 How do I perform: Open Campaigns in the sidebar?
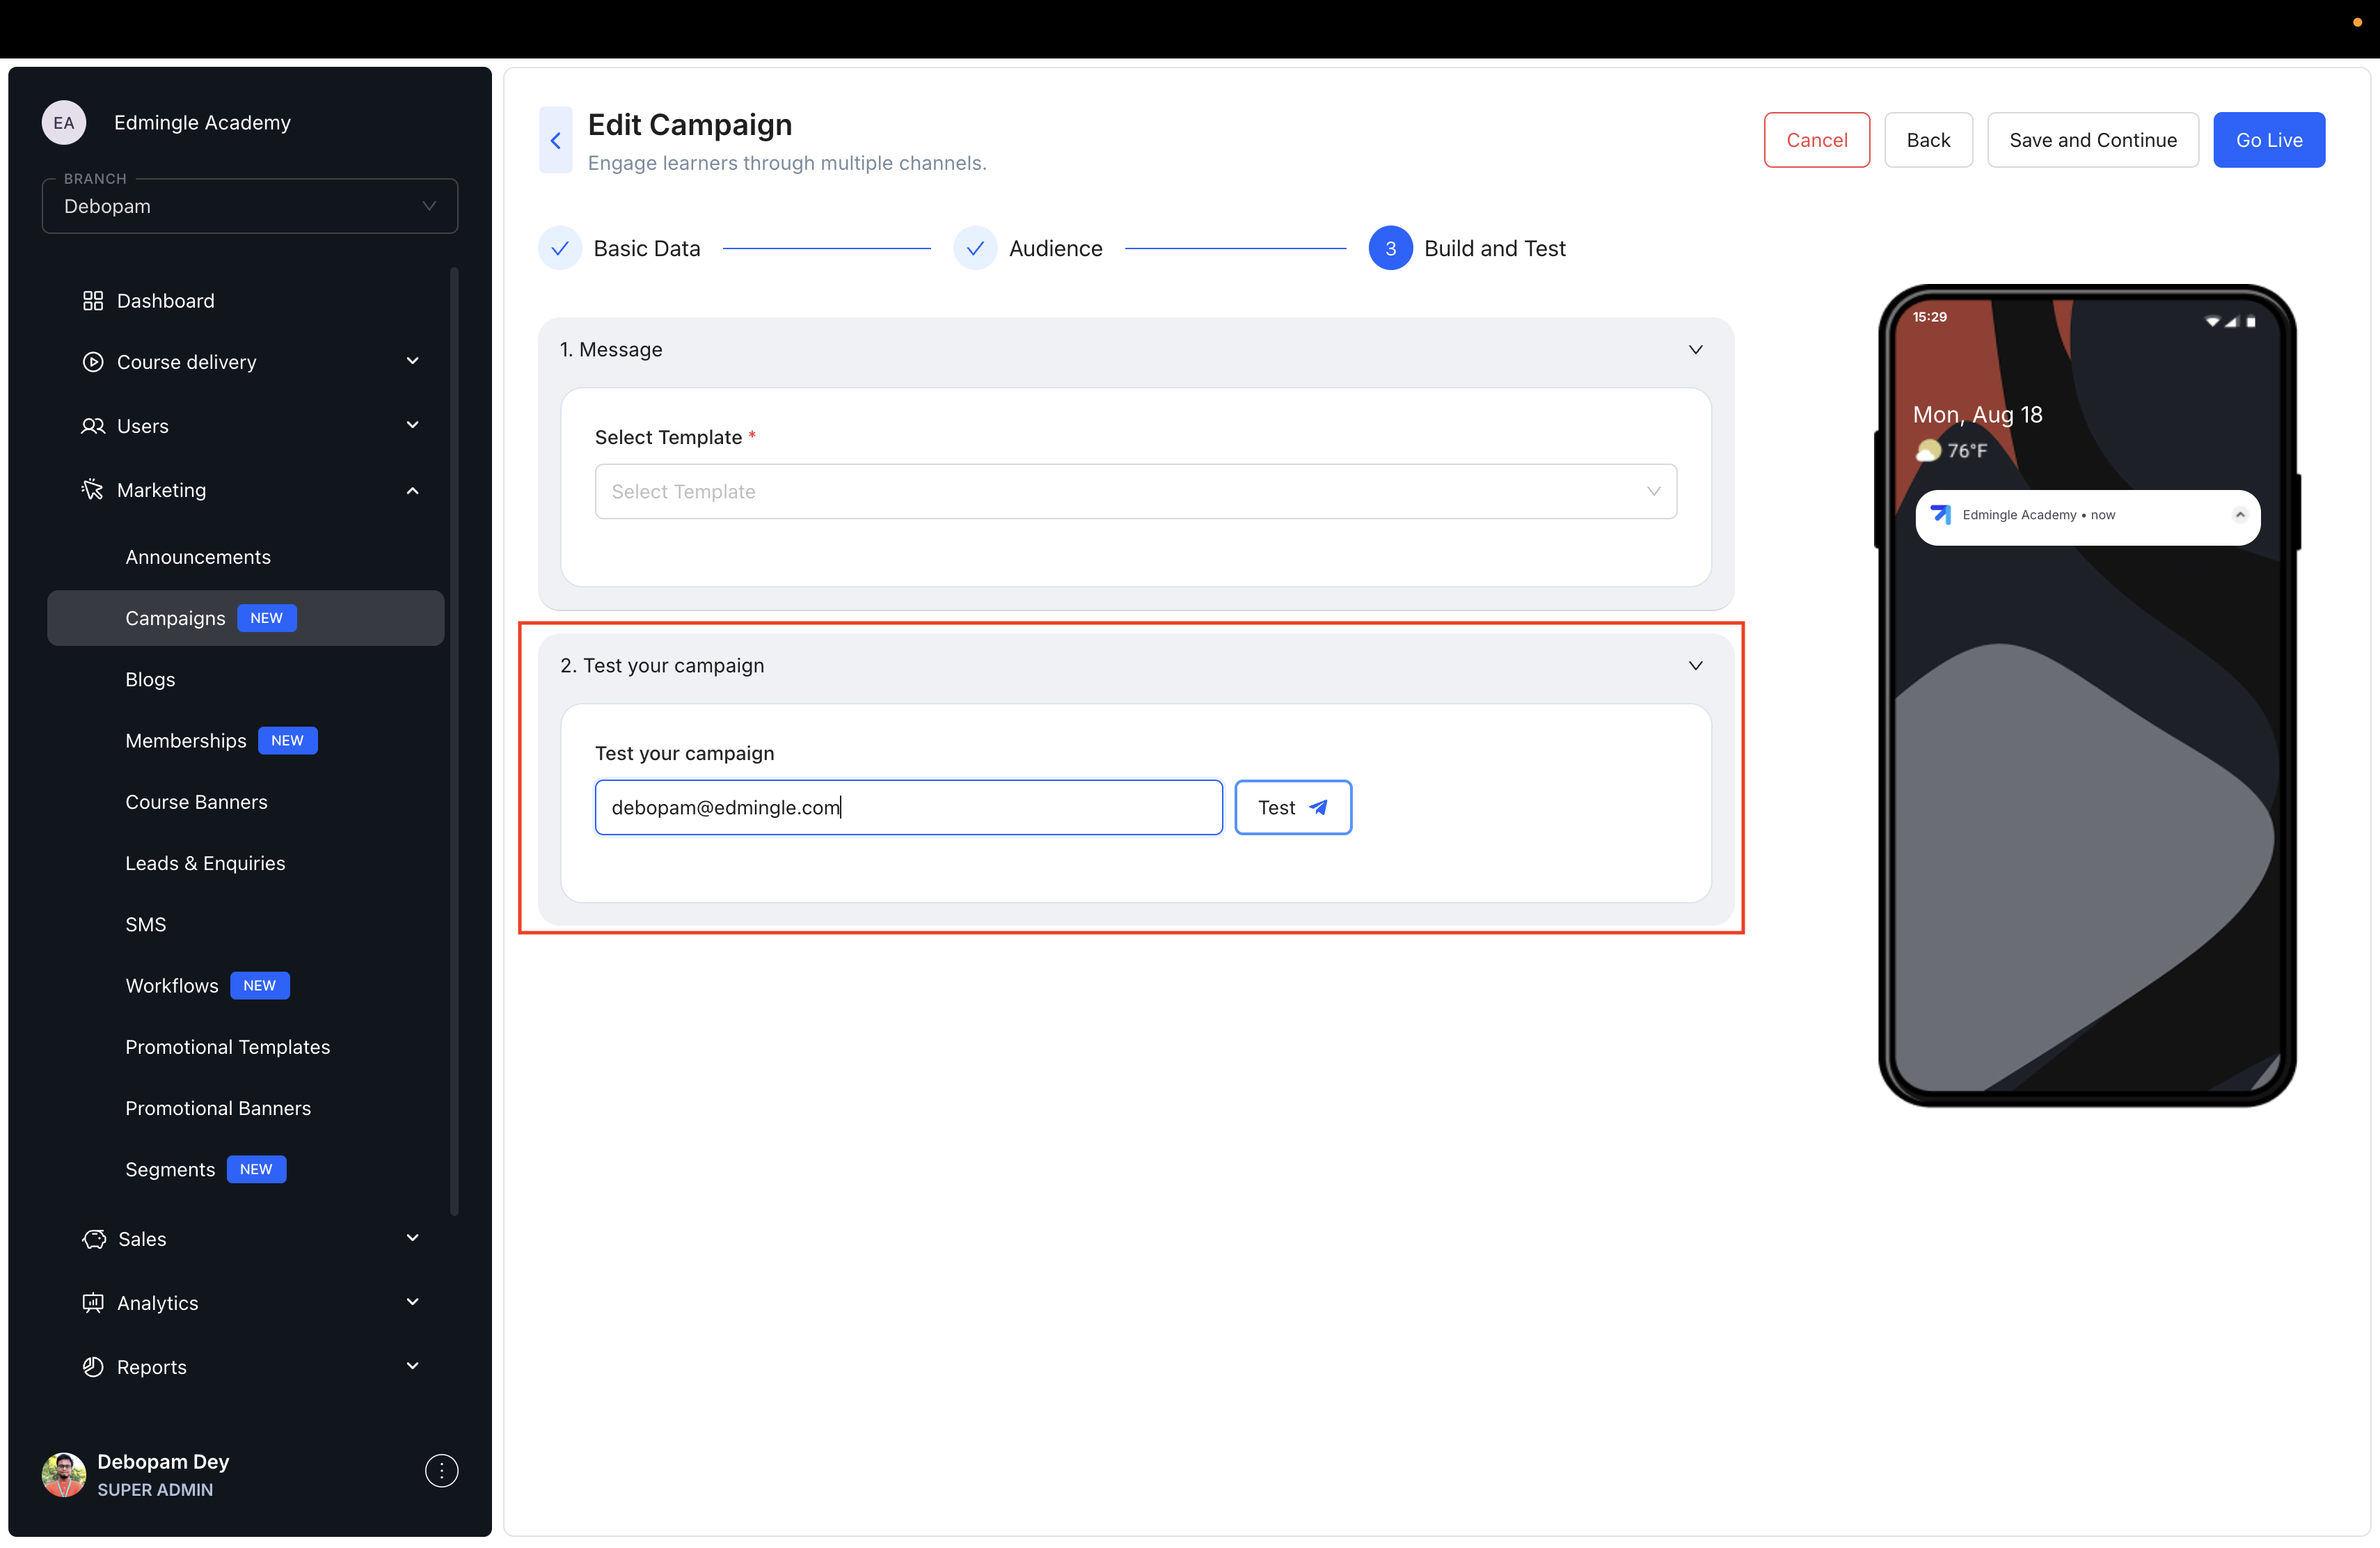point(246,618)
